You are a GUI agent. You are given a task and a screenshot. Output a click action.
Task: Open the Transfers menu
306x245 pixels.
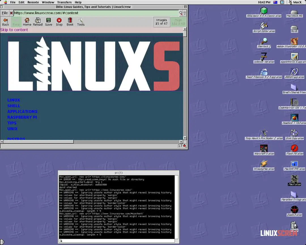(x=64, y=2)
